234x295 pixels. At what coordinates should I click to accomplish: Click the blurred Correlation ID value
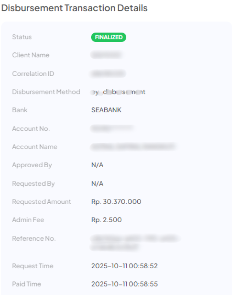pyautogui.click(x=108, y=74)
